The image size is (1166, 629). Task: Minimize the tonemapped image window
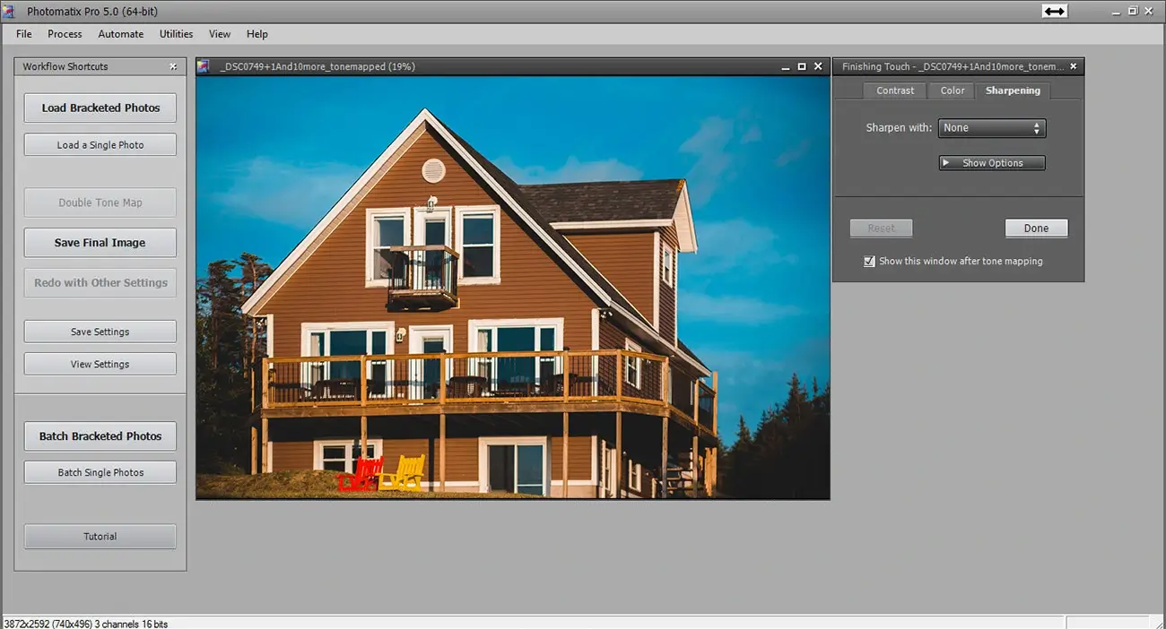786,66
